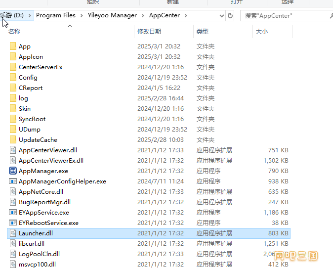Select the SyncRoot folder name
The height and width of the screenshot is (268, 333).
click(x=32, y=119)
